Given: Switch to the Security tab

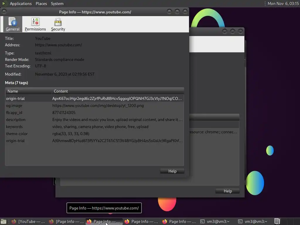Looking at the screenshot, I should pyautogui.click(x=58, y=24).
